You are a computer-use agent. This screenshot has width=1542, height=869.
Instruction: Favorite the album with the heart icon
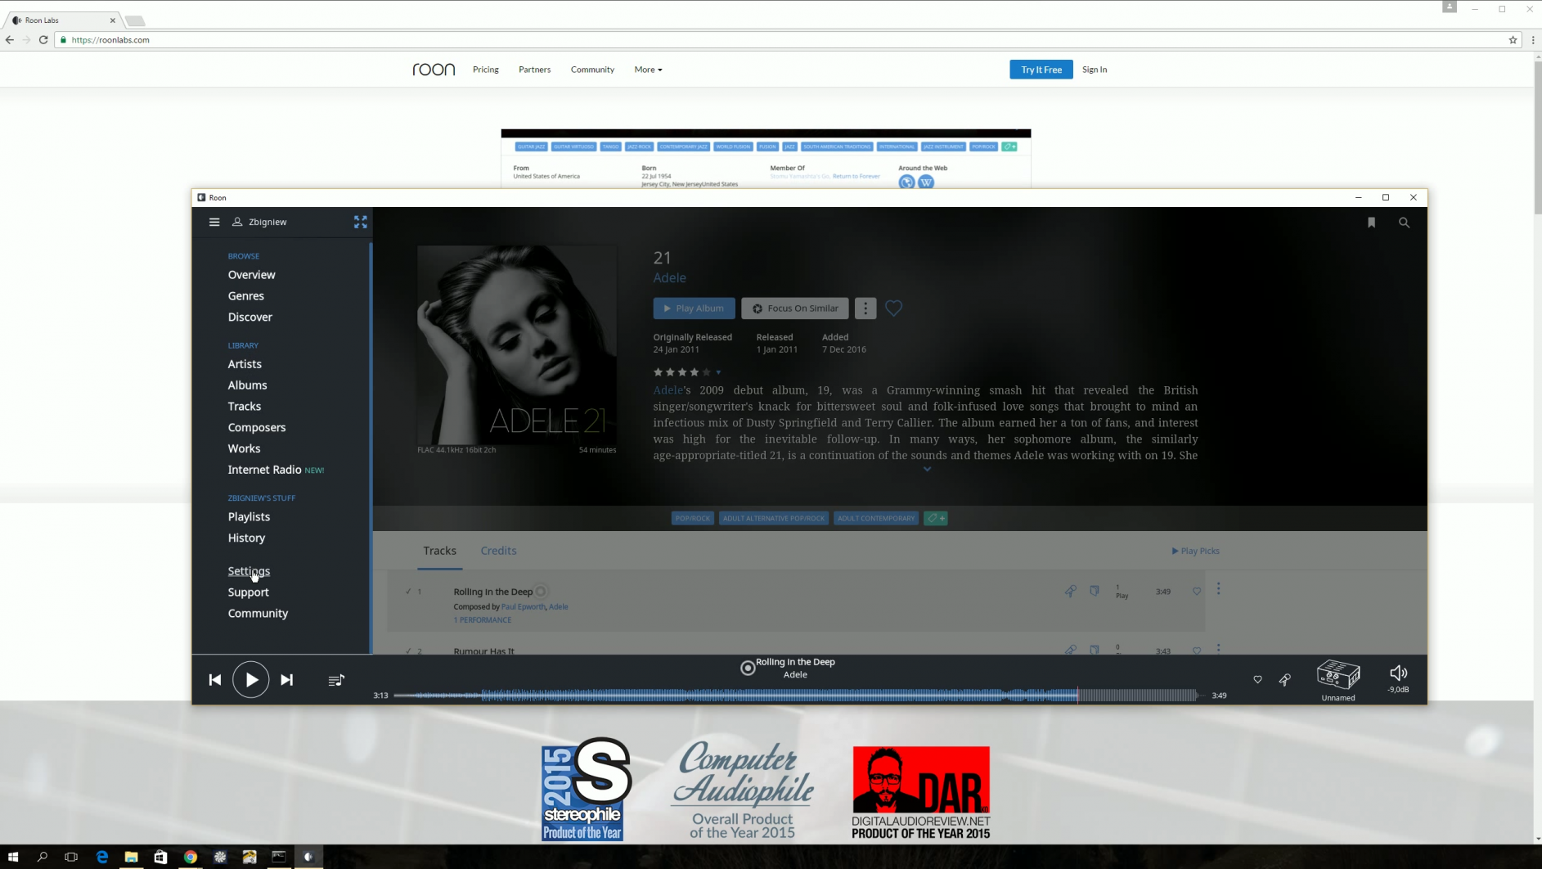[x=893, y=308]
